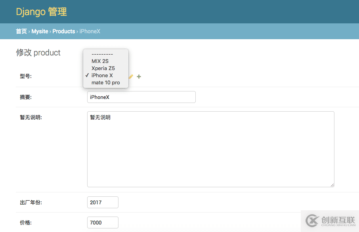Click the 出厂年份 field label
The image size is (359, 232).
pos(31,202)
